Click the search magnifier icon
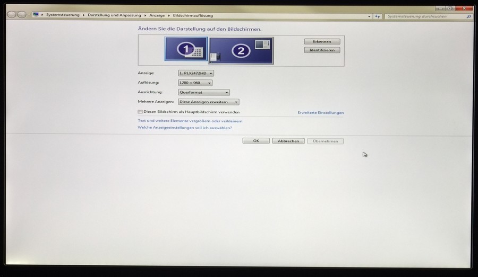 468,16
